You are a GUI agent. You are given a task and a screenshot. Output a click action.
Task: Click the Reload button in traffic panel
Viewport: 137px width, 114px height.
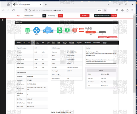[x=101, y=70]
